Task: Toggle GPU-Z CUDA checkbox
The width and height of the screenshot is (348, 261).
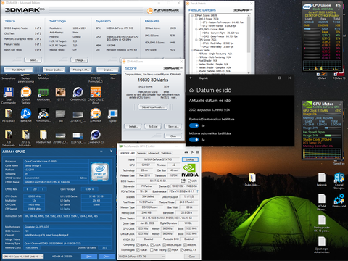Action: point(152,244)
